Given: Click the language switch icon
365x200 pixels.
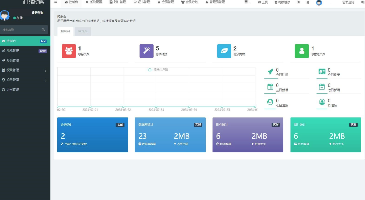Looking at the screenshot, I should click(x=298, y=2).
